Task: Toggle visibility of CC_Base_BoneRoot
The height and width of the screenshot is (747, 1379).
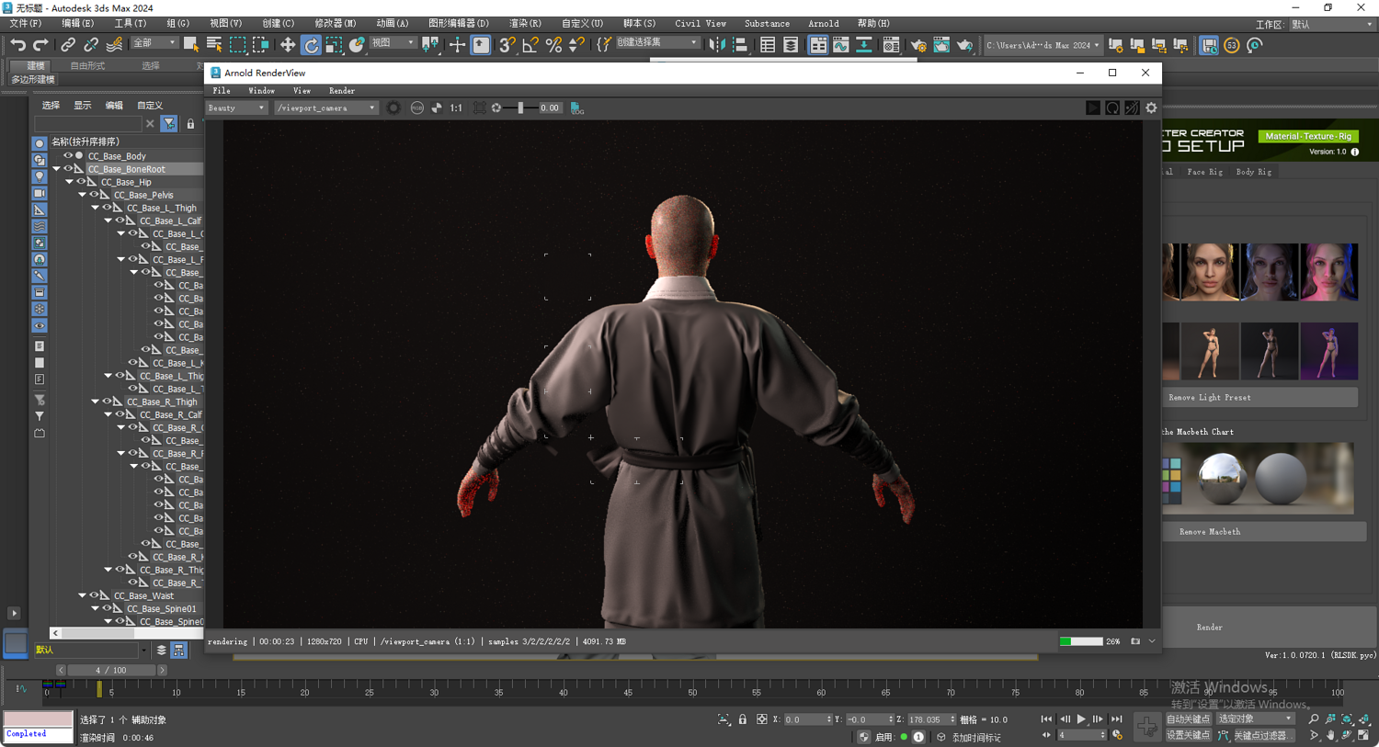Action: [67, 169]
